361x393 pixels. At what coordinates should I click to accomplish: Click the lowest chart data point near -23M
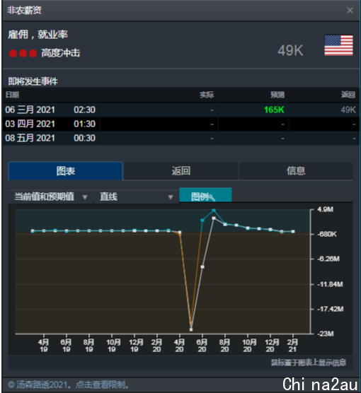191,329
